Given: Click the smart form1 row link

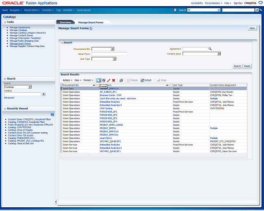Looking at the screenshot, I should pos(106,138).
